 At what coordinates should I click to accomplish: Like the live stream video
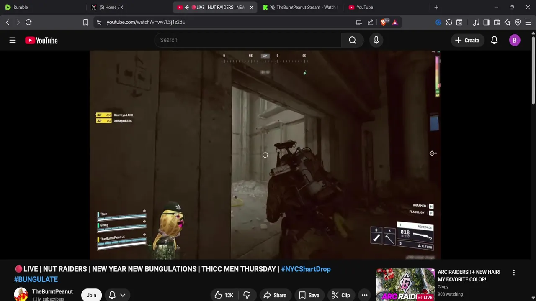click(x=224, y=295)
